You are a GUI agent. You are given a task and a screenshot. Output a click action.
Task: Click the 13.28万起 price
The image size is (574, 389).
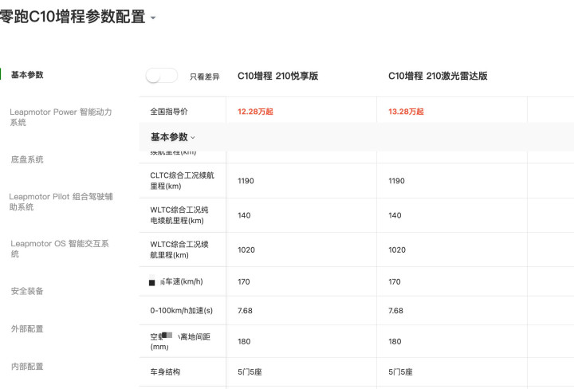pos(406,112)
